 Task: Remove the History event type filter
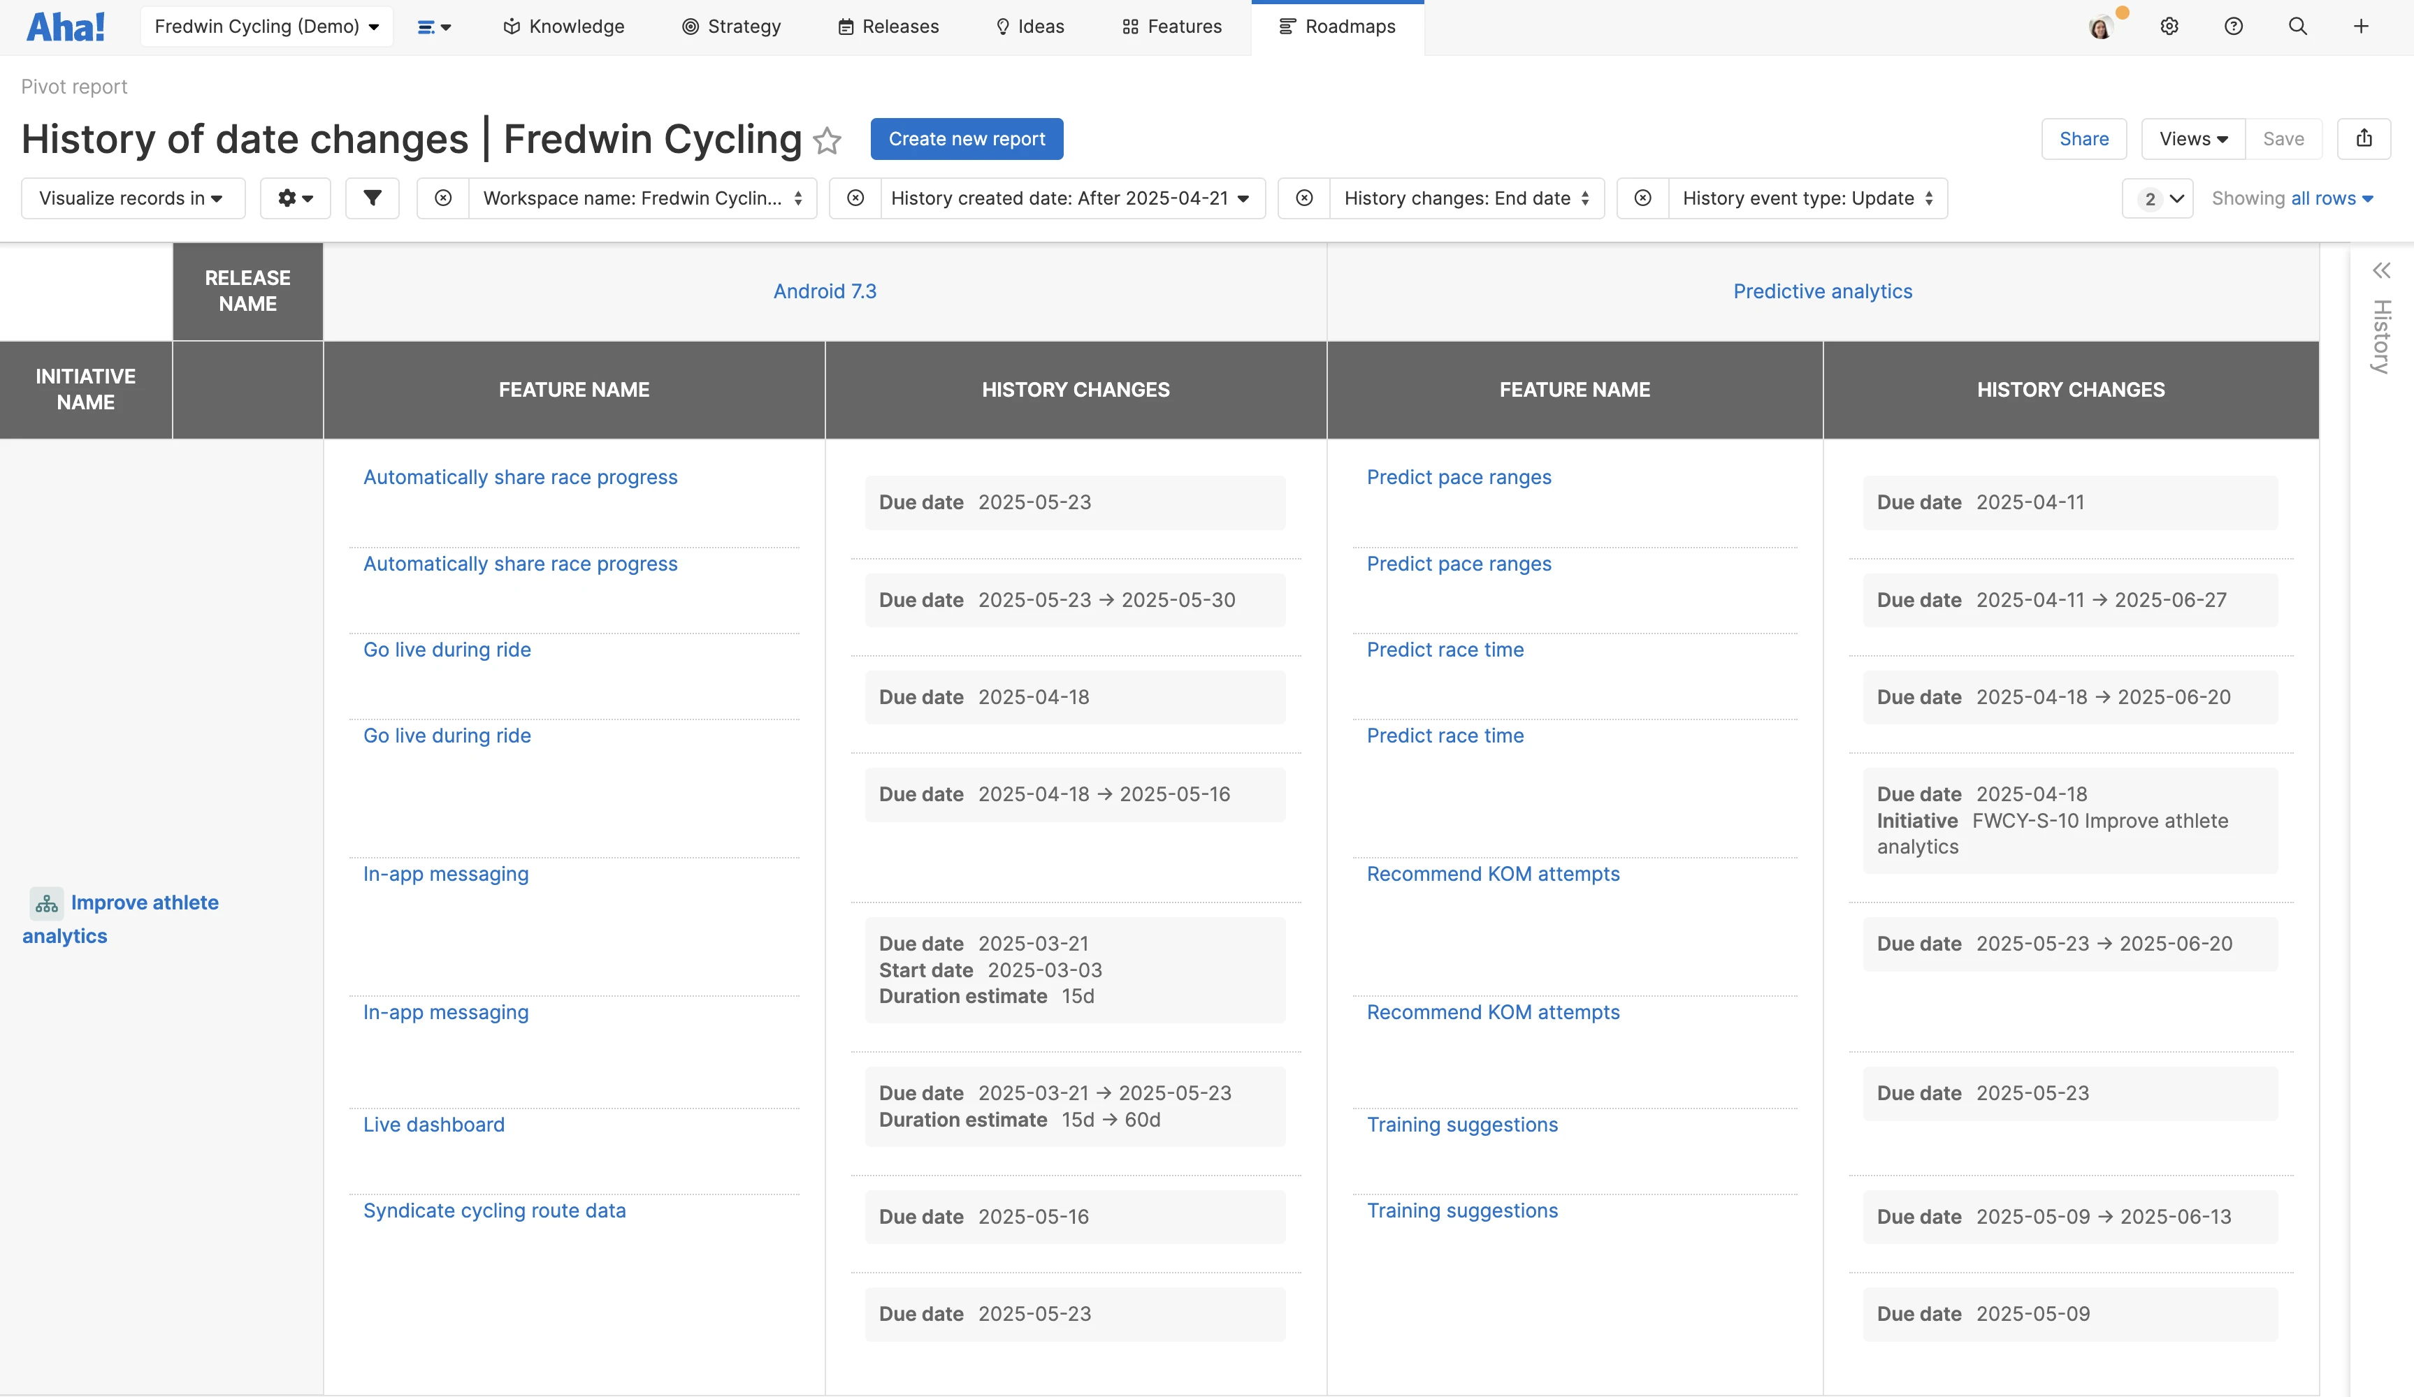click(1642, 198)
